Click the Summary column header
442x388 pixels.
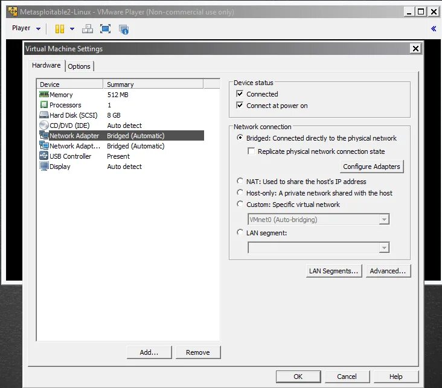(153, 84)
